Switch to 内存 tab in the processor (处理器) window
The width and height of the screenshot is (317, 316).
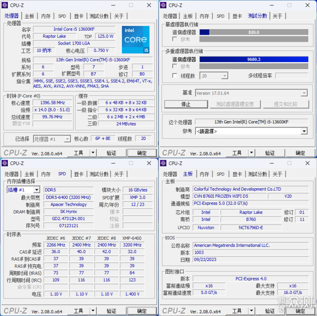coord(46,16)
